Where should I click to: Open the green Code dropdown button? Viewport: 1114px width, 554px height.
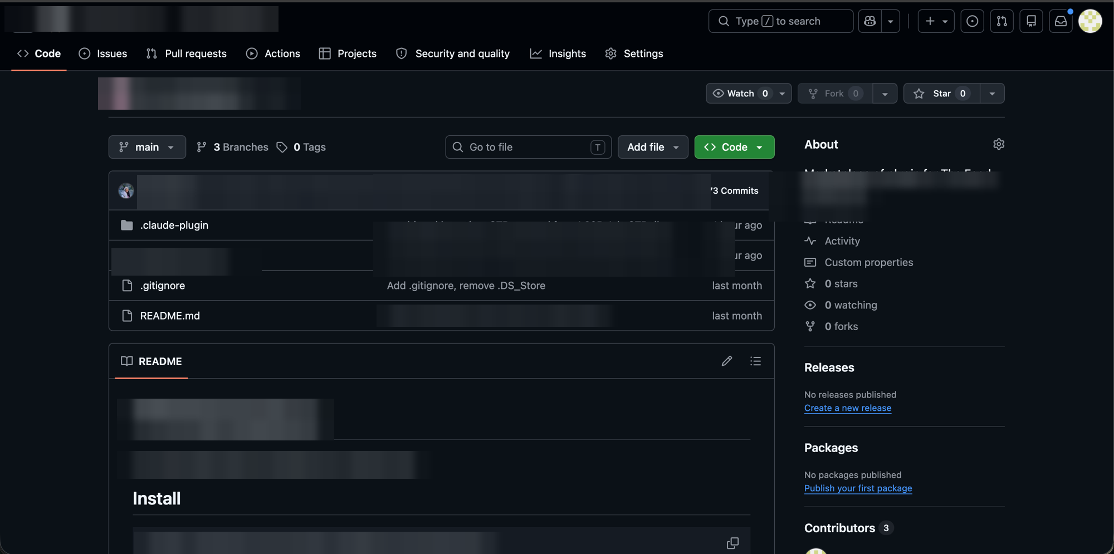[x=734, y=147]
